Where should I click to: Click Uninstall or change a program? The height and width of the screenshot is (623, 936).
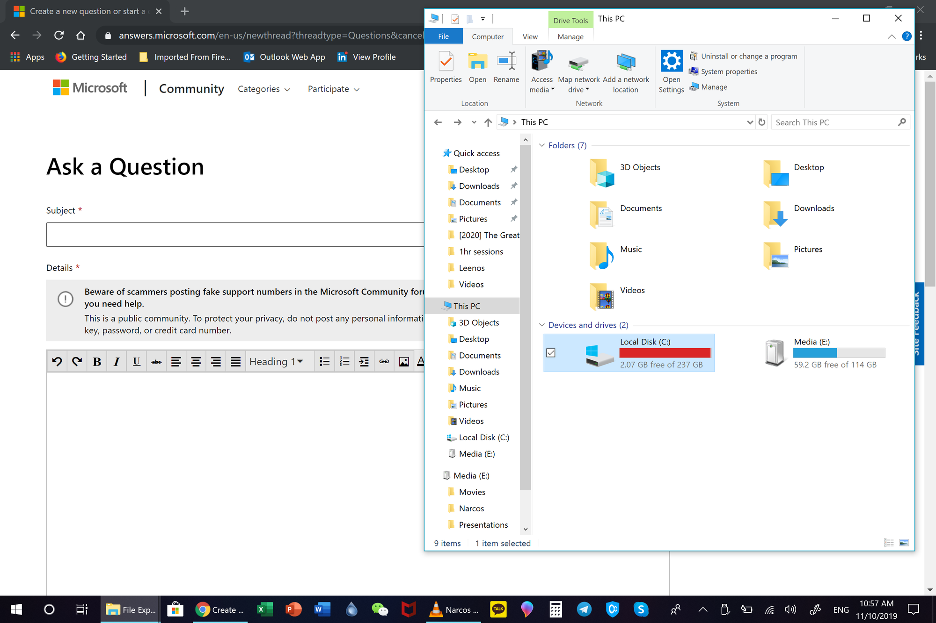coord(744,56)
